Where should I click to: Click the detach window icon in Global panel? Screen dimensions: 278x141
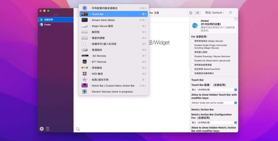[x=236, y=19]
